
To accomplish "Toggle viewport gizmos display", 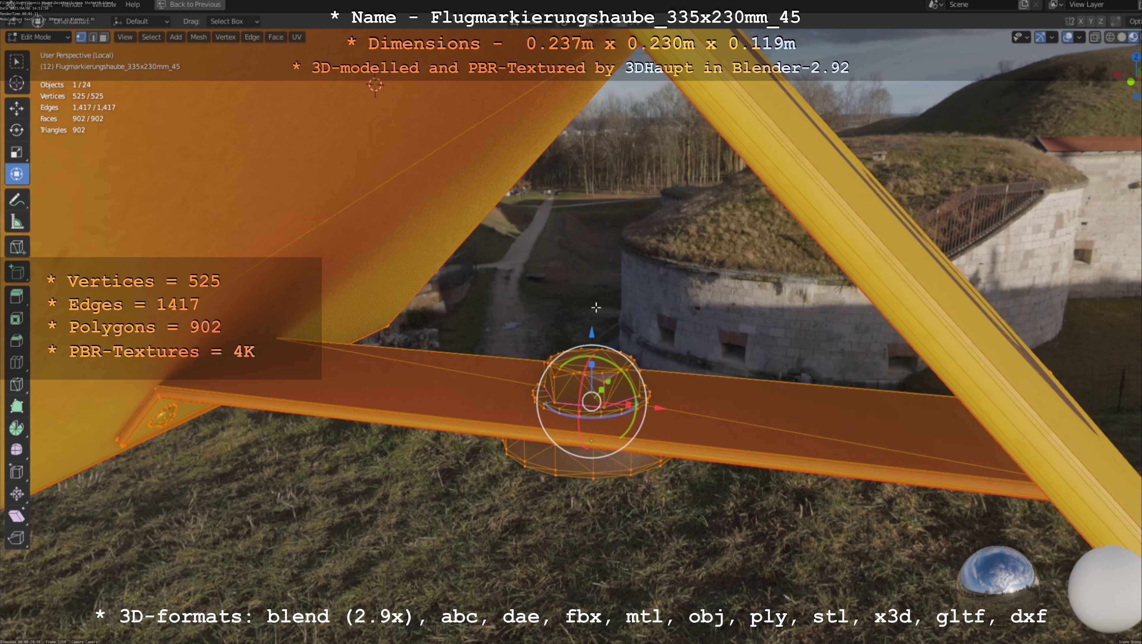I will click(1039, 37).
